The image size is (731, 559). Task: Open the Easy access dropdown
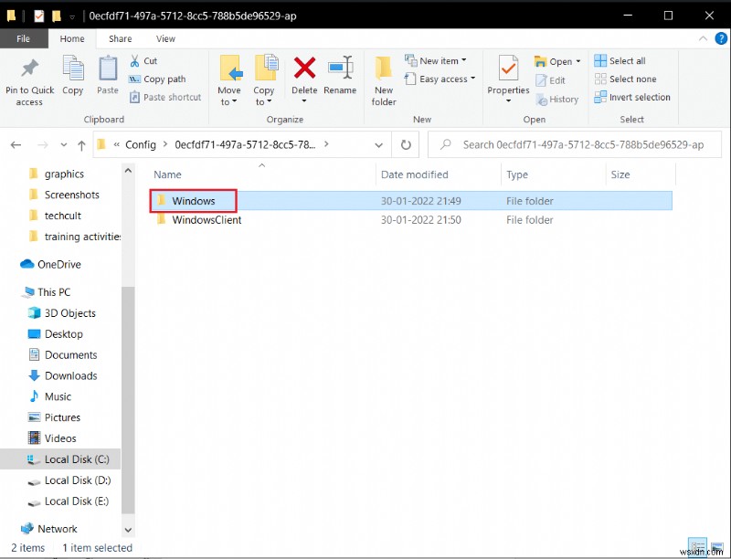440,79
